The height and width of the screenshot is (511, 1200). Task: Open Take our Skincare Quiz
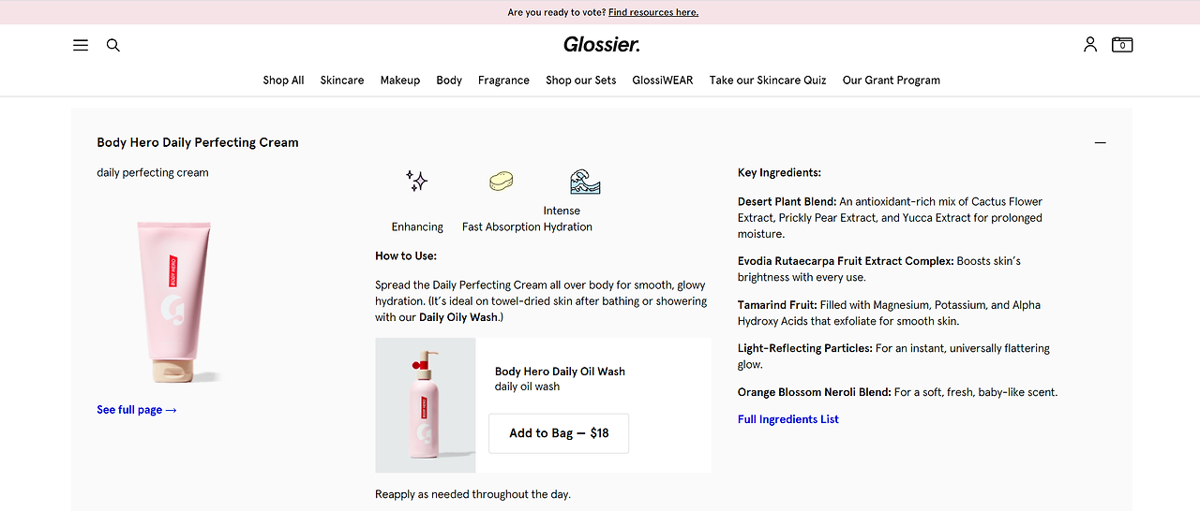coord(768,80)
